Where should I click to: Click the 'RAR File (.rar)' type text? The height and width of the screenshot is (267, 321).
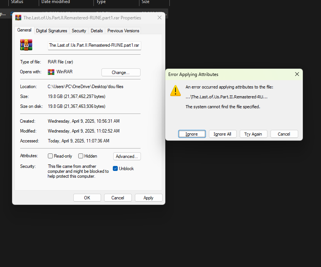[60, 62]
